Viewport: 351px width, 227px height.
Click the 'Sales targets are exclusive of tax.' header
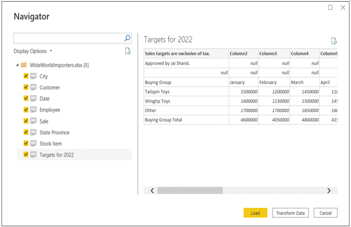(186, 53)
